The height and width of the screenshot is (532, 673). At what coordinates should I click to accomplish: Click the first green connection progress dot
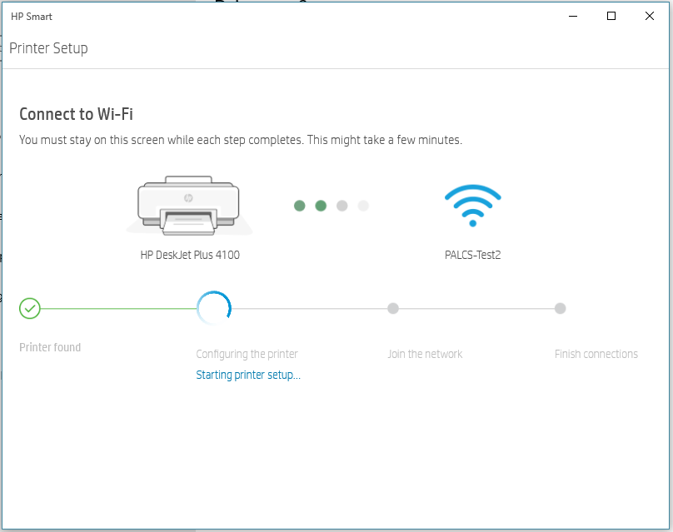(300, 206)
